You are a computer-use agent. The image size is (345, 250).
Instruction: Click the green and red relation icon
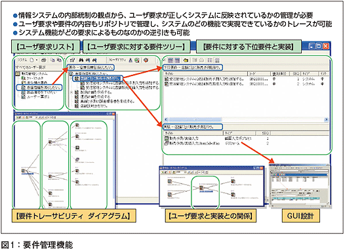(x=137, y=60)
